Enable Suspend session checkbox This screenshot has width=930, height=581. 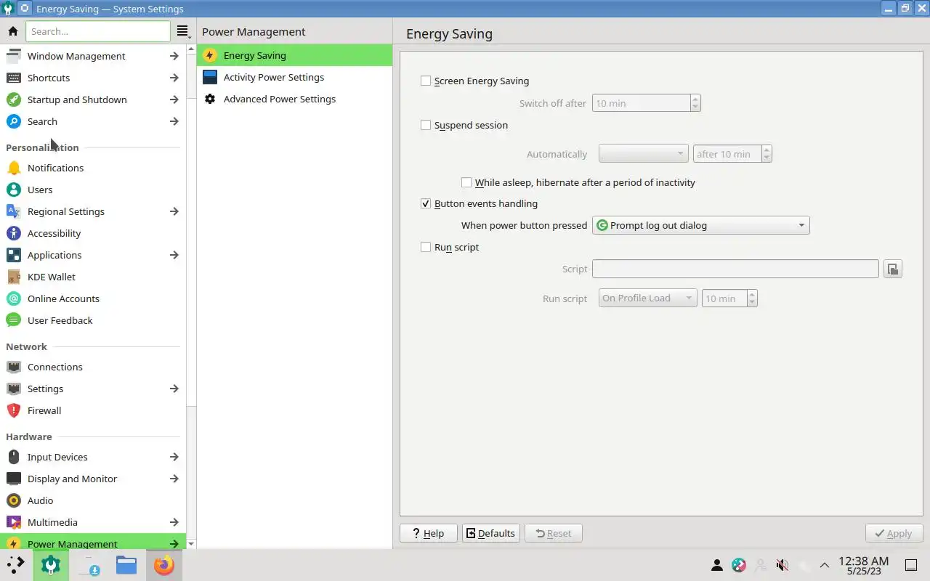click(x=426, y=125)
